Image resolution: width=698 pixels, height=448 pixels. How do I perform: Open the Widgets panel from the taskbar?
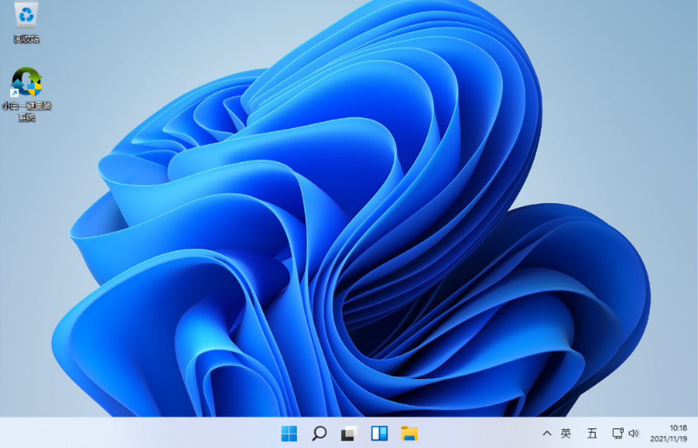pos(379,433)
